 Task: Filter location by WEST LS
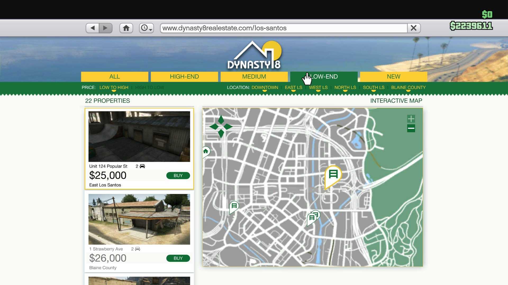(x=318, y=87)
